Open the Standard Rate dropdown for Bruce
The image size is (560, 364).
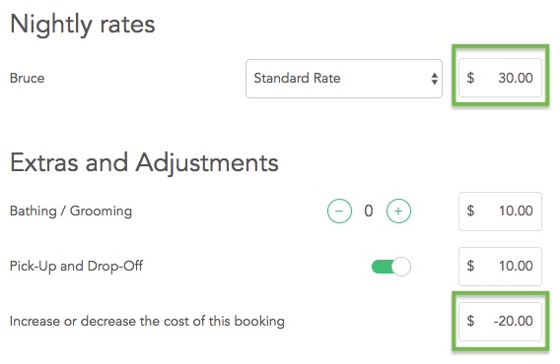click(x=344, y=79)
